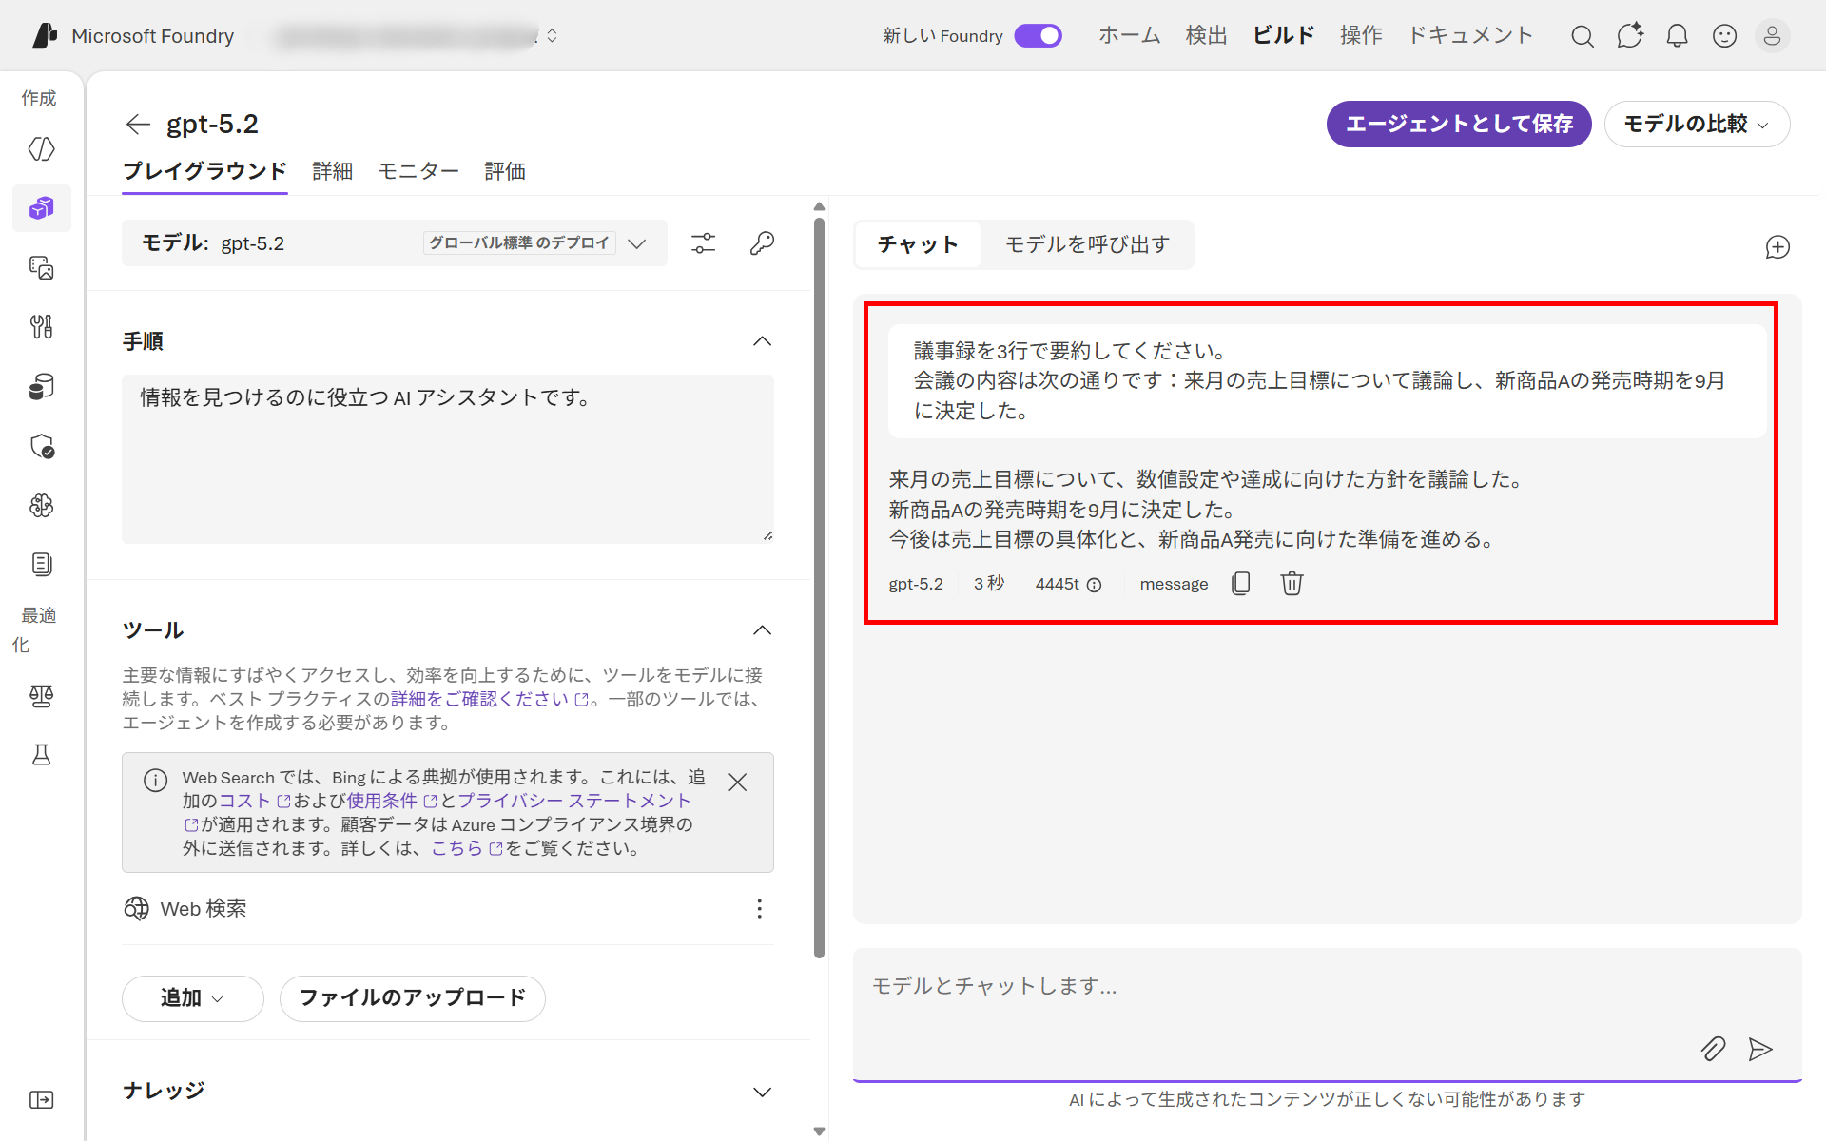This screenshot has height=1141, width=1826.
Task: Open the sidebar tools wrench icon
Action: [42, 327]
